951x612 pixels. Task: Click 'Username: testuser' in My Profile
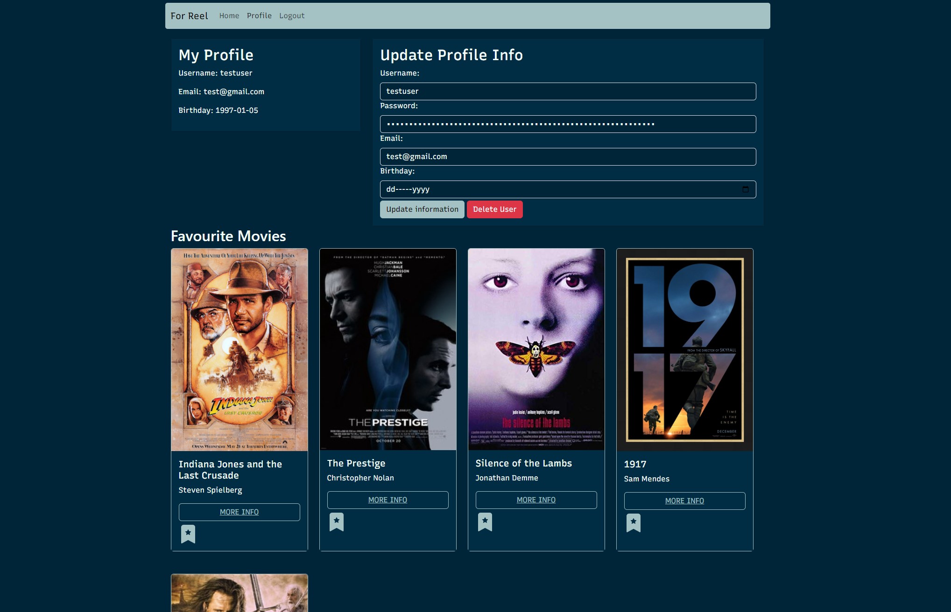point(215,73)
